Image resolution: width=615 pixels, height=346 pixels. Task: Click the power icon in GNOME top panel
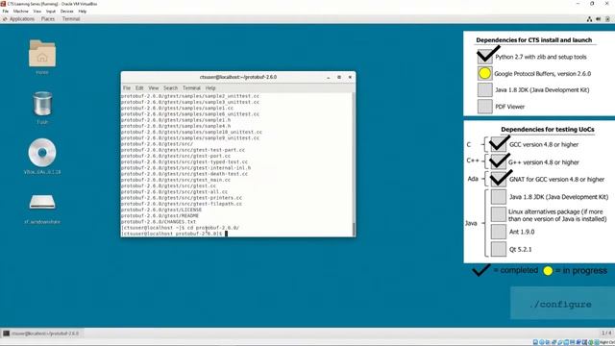click(607, 19)
